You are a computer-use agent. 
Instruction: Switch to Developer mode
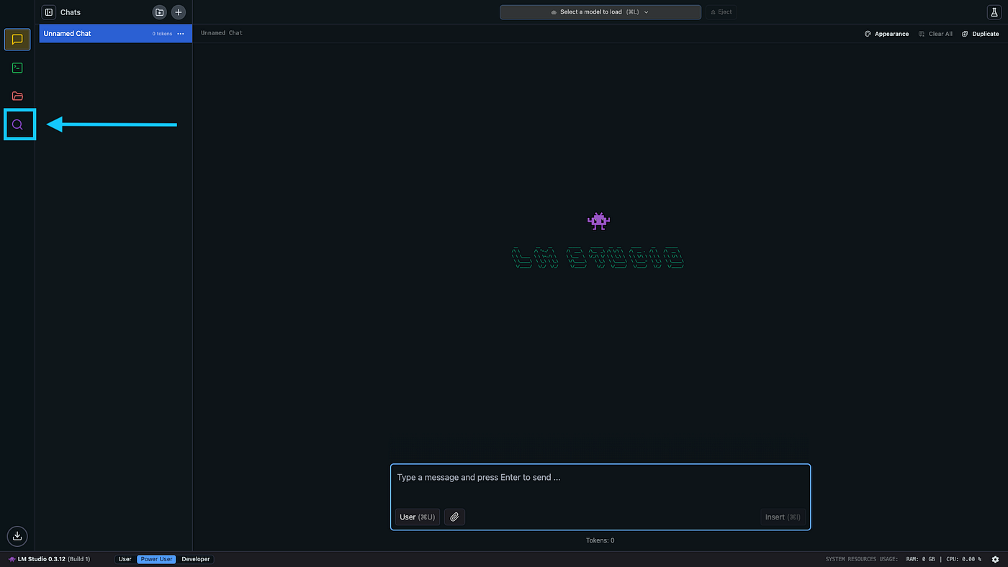pos(196,559)
